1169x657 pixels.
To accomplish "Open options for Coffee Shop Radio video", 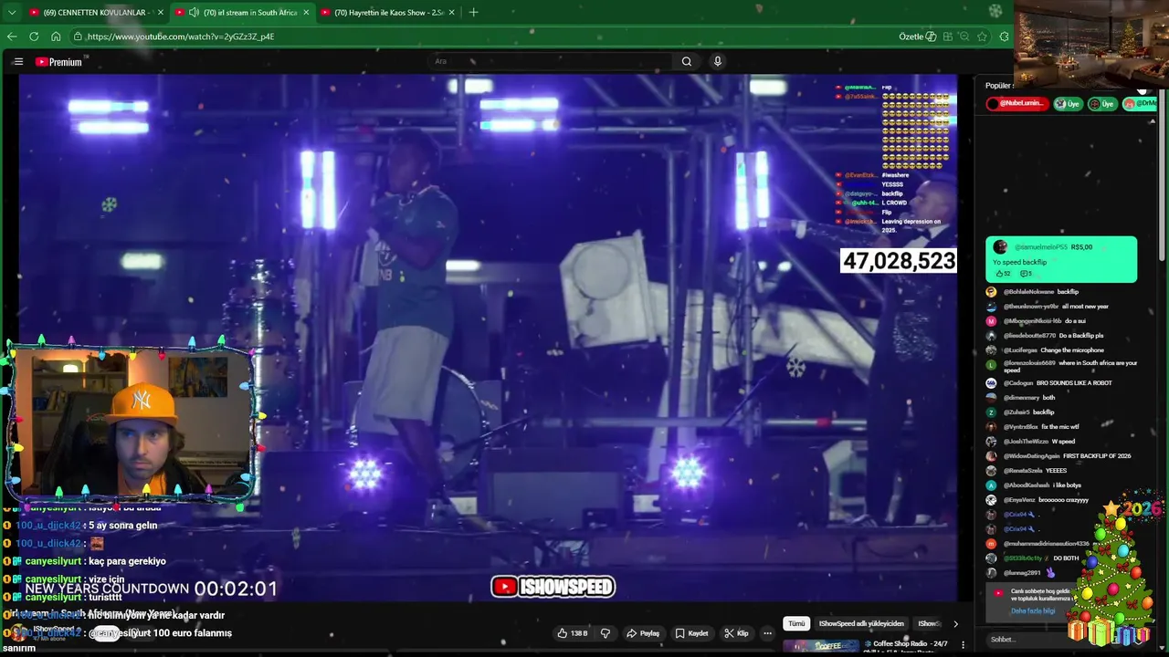I will (x=963, y=645).
